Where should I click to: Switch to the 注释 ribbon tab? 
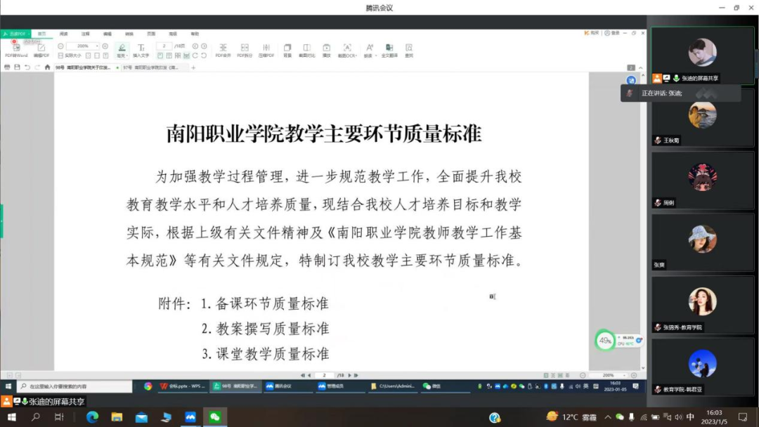pos(85,34)
